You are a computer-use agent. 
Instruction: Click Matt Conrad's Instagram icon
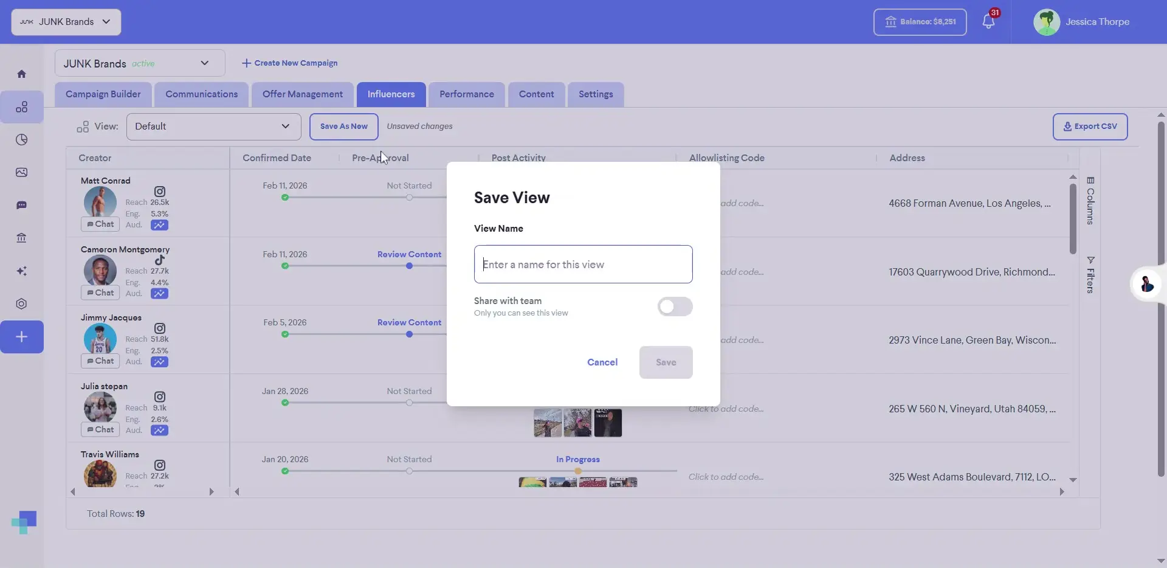[x=160, y=192]
